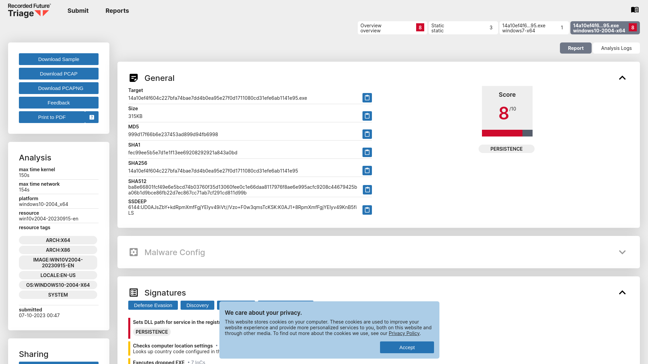This screenshot has width=648, height=364.
Task: Select the Defense Evasion signatures tab
Action: coord(153,305)
